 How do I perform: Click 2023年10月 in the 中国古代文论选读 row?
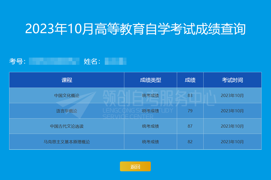click(x=232, y=126)
